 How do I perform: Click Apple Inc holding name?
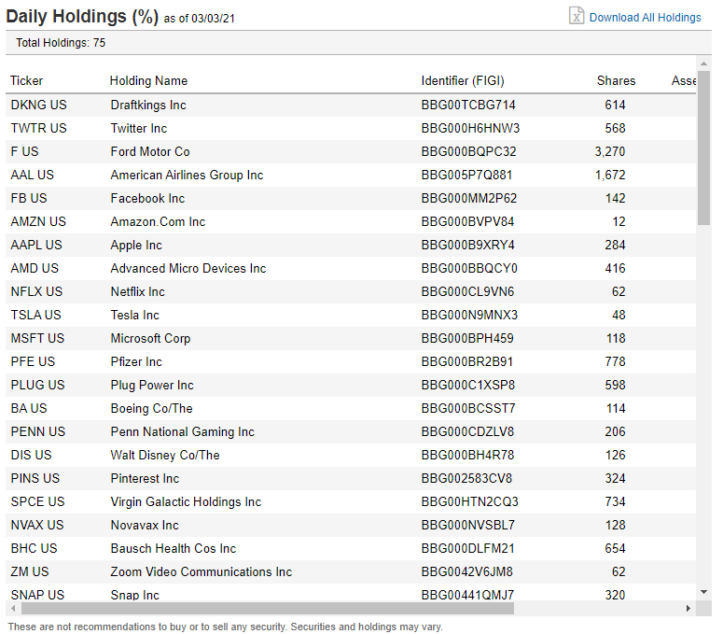pyautogui.click(x=136, y=245)
